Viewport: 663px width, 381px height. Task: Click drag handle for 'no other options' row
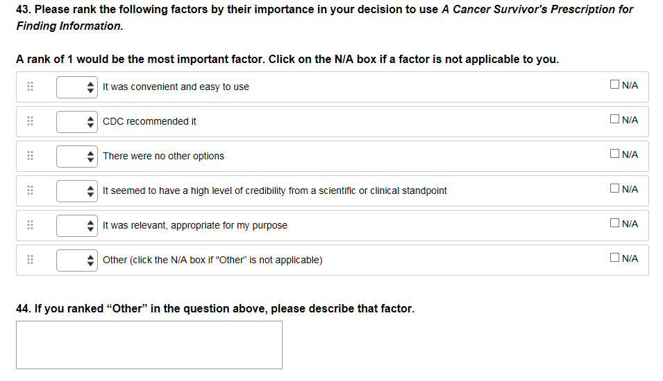tap(30, 156)
